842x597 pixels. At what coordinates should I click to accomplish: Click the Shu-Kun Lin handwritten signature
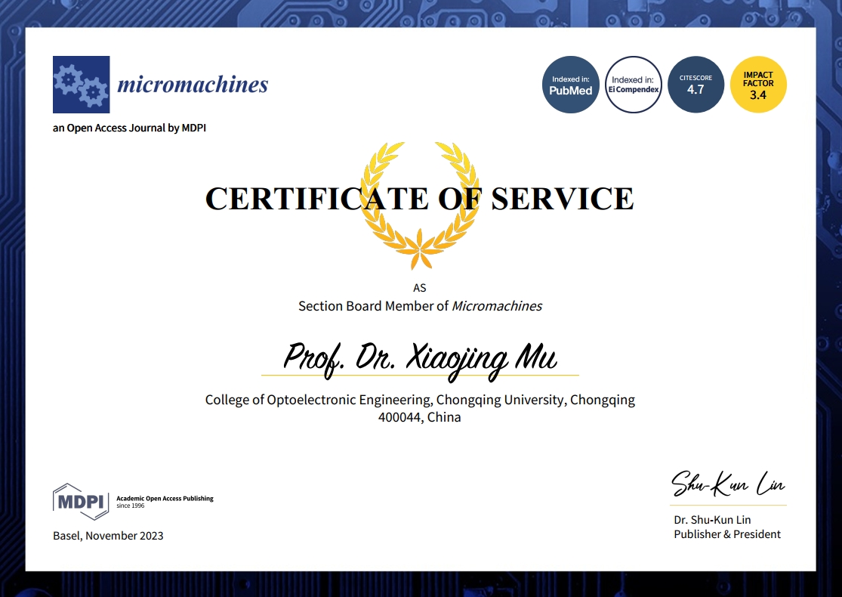(728, 484)
